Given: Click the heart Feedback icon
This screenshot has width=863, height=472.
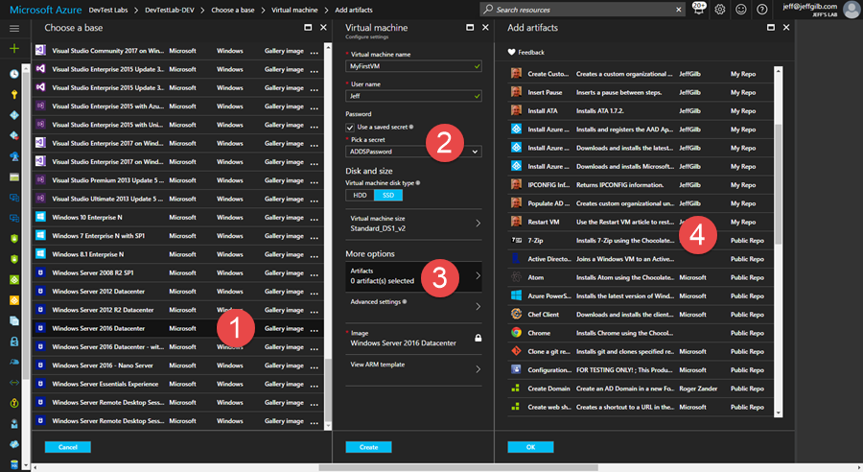Looking at the screenshot, I should (511, 53).
